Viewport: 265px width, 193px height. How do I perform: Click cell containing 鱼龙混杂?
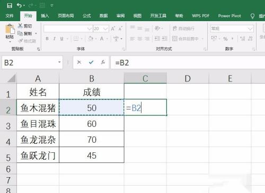(x=38, y=139)
